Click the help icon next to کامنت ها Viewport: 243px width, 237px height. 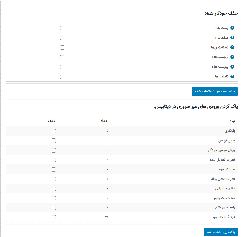pyautogui.click(x=232, y=76)
